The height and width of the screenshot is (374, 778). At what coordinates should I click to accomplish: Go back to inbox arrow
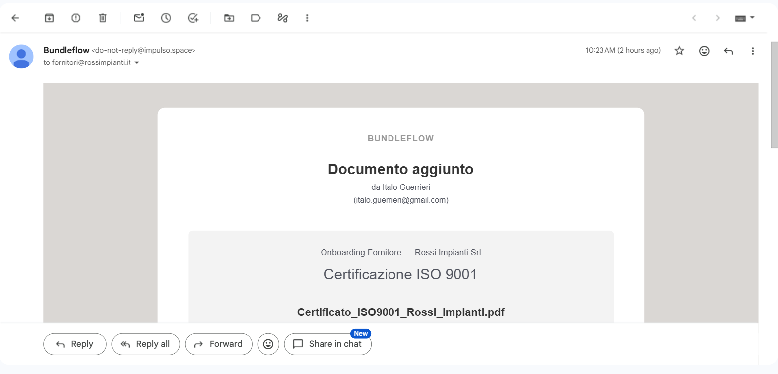15,18
